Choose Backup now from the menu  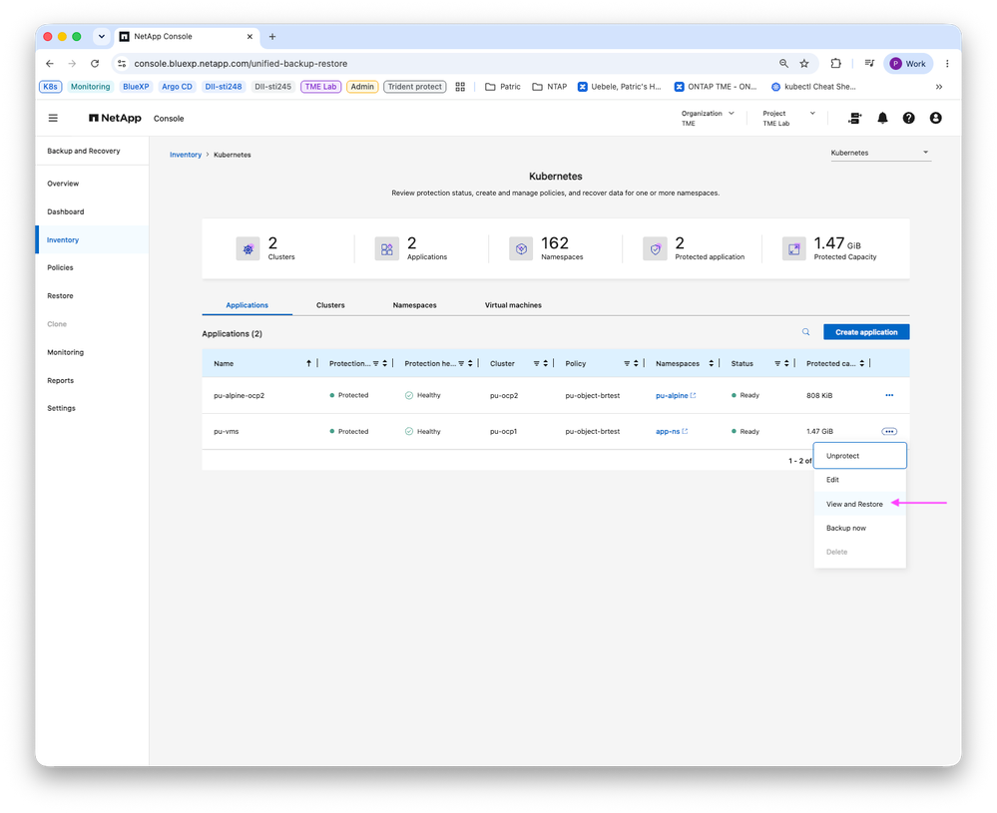859,529
